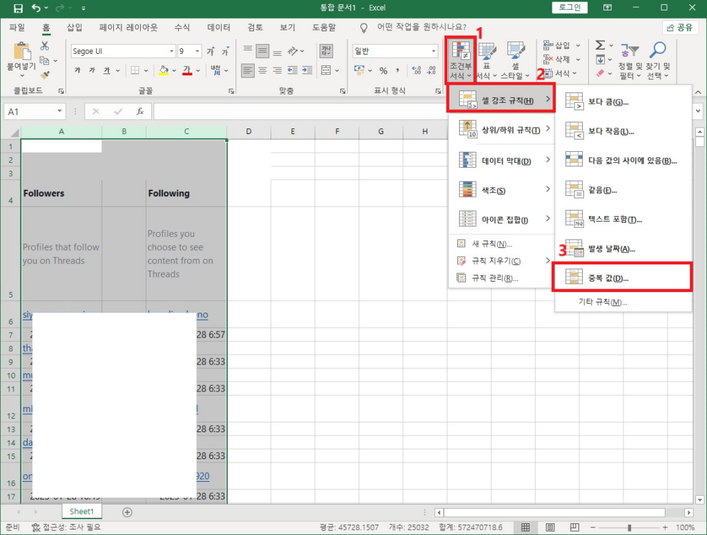
Task: Open the font size dropdown
Action: tap(197, 51)
